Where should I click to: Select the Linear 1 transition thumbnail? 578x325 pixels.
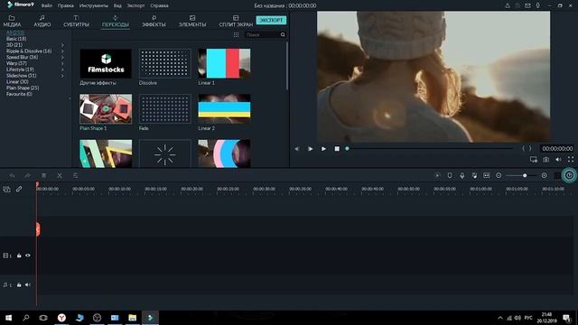click(x=224, y=63)
